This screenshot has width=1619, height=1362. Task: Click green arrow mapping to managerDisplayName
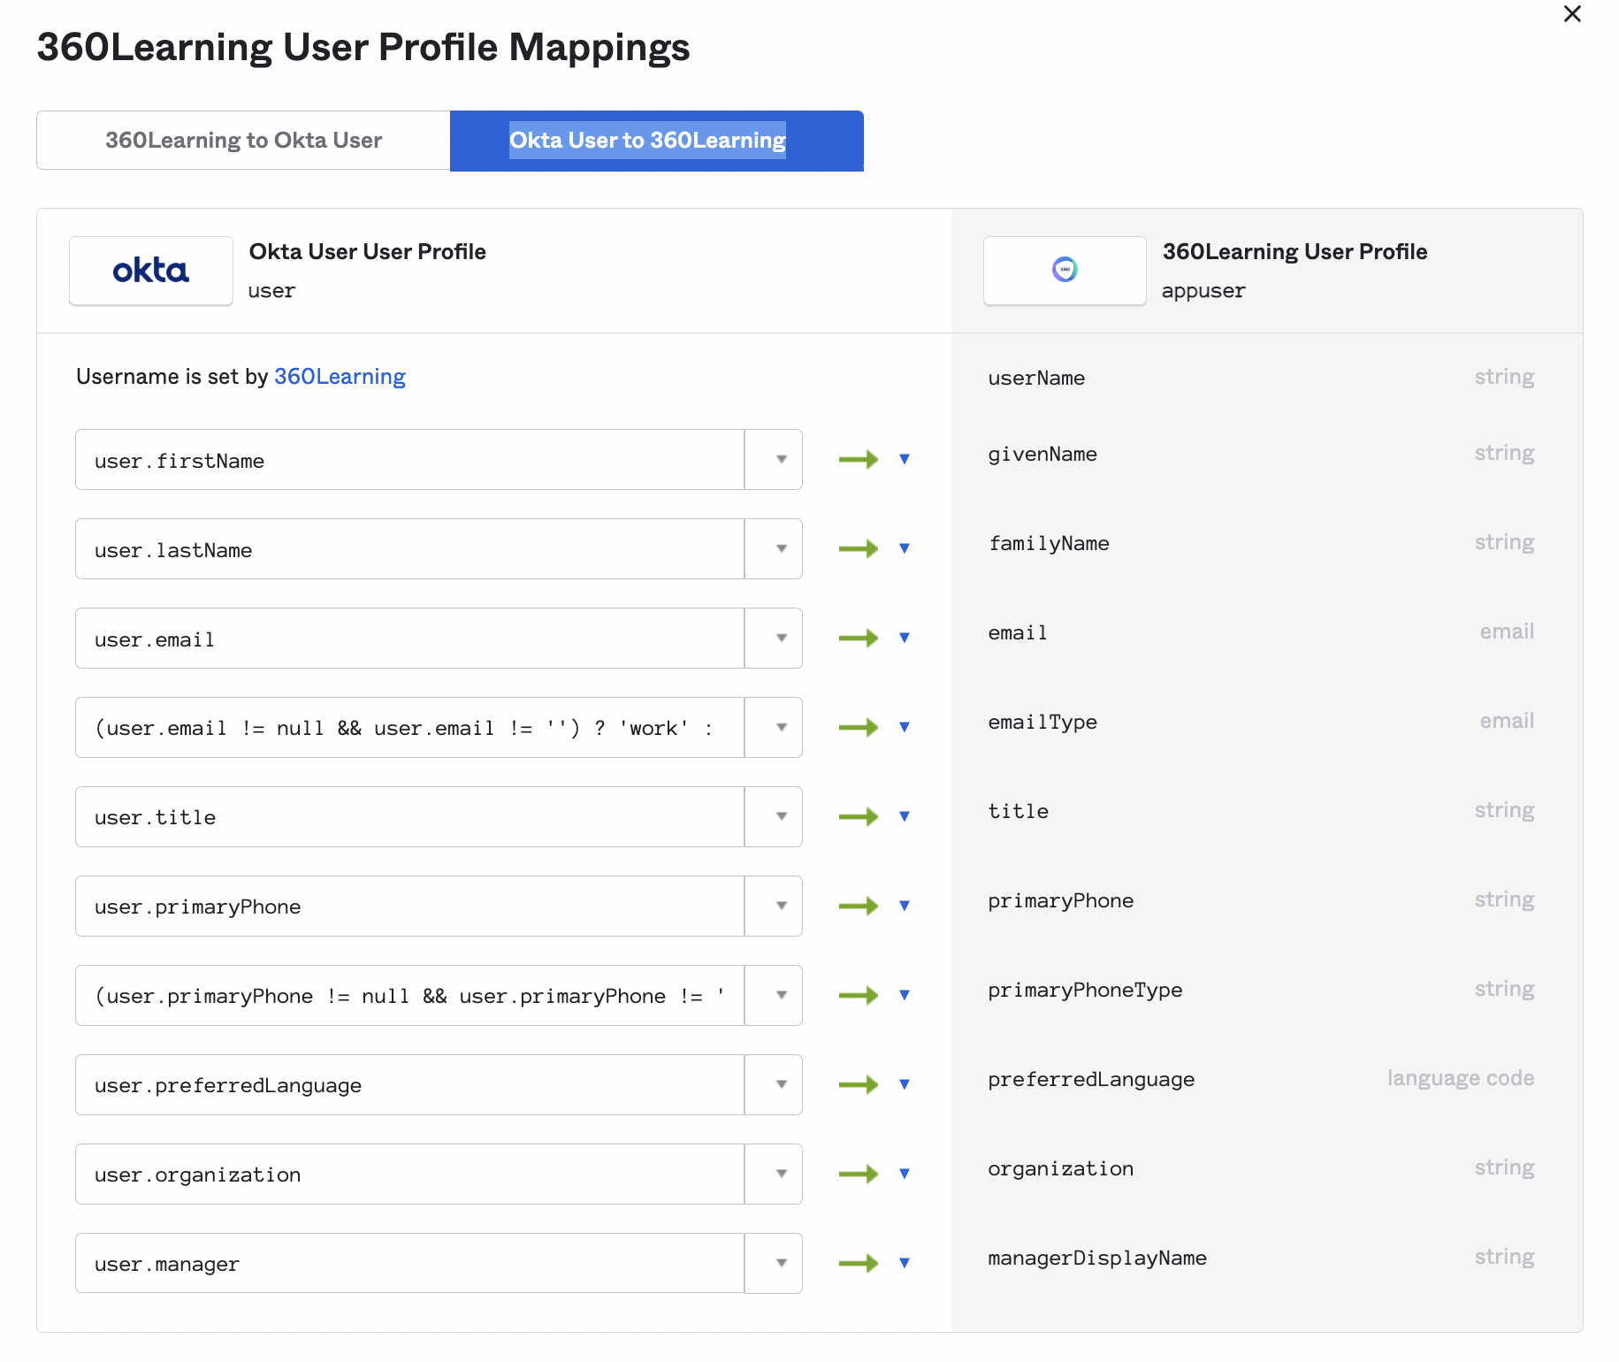click(x=859, y=1263)
